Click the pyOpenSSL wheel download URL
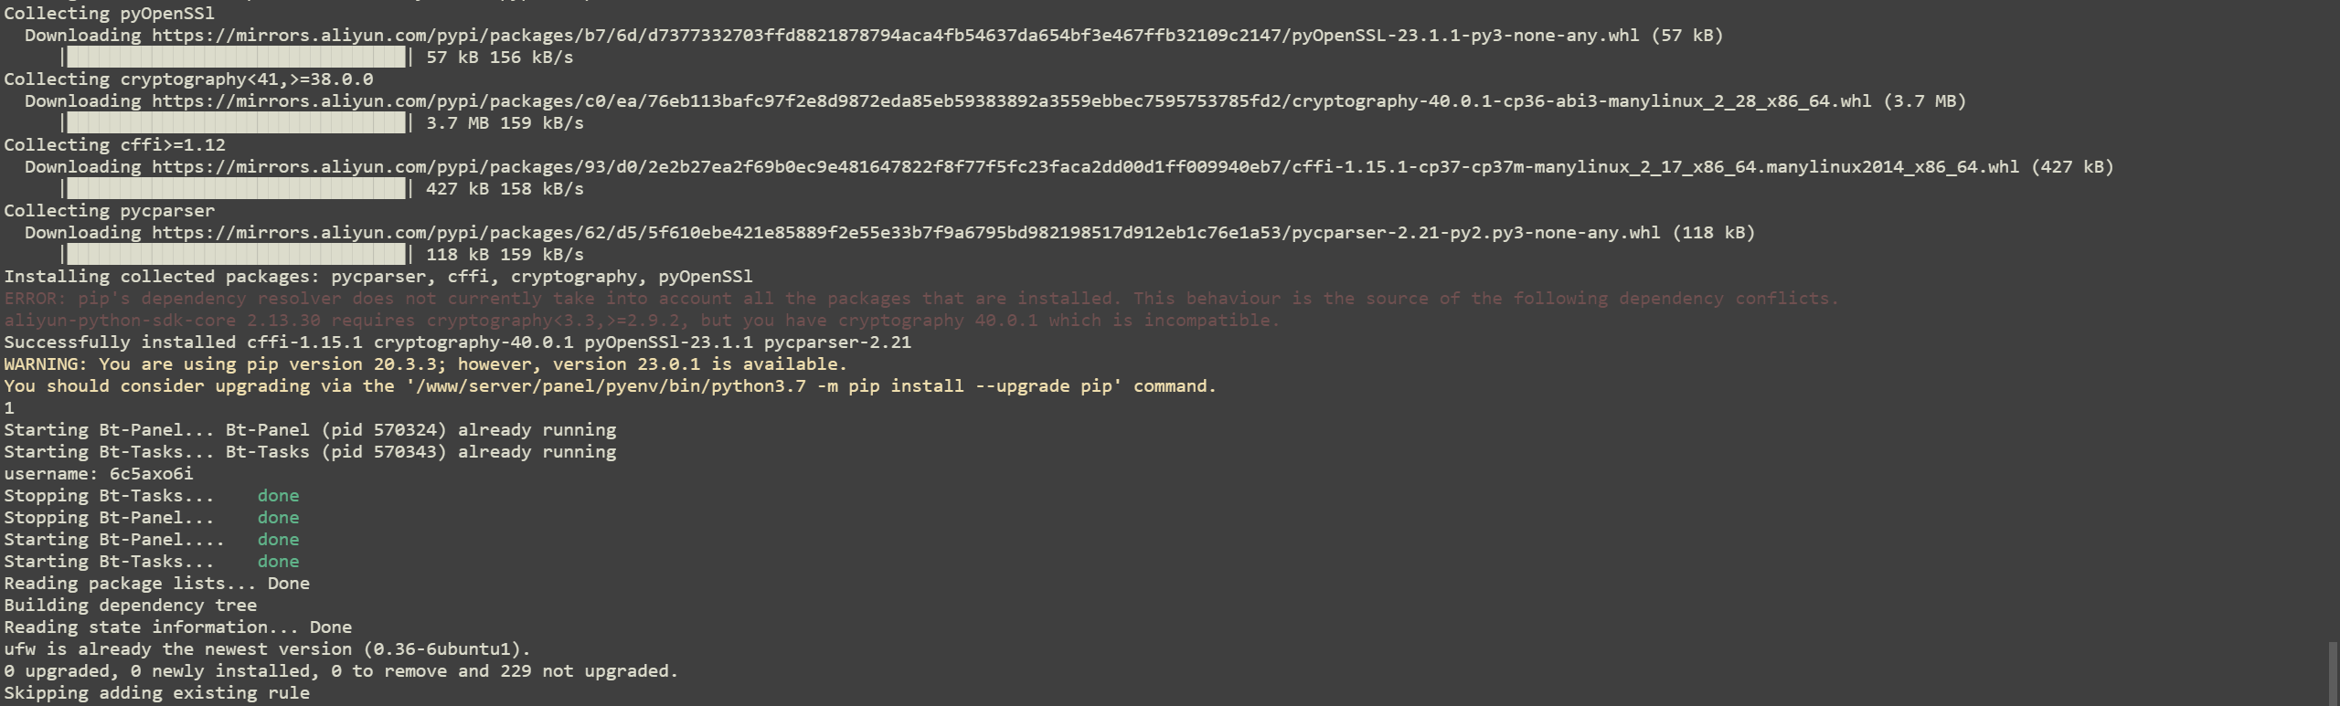The height and width of the screenshot is (706, 2340). coord(896,36)
